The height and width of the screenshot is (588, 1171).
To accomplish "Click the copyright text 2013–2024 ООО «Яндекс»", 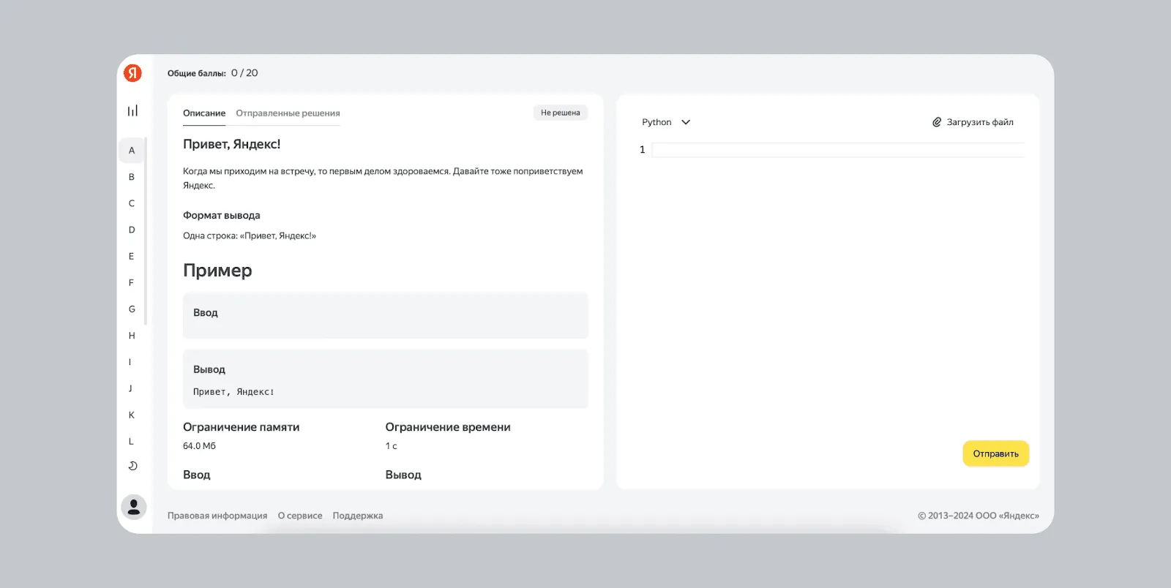I will click(979, 516).
